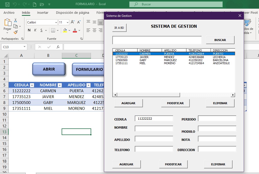Image resolution: width=259 pixels, height=174 pixels.
Task: Decrease the font size with the smaller A
Action: pyautogui.click(x=79, y=22)
